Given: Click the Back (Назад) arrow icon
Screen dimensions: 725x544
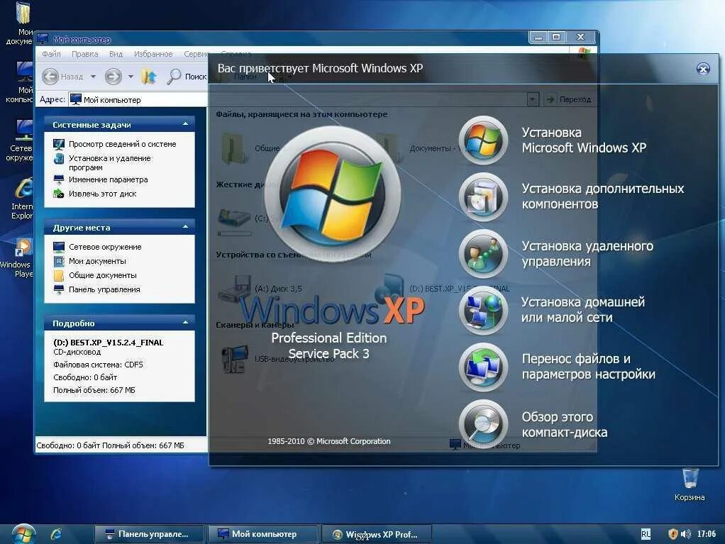Looking at the screenshot, I should (50, 77).
